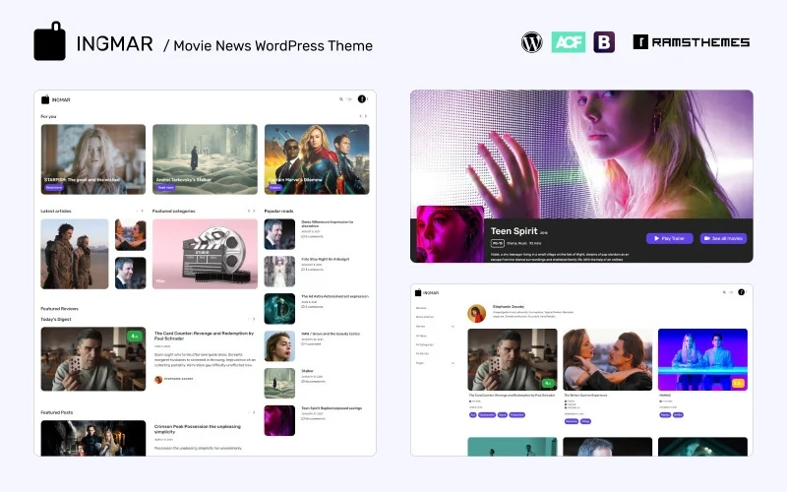Click the See all movies button
This screenshot has width=787, height=492.
(723, 238)
